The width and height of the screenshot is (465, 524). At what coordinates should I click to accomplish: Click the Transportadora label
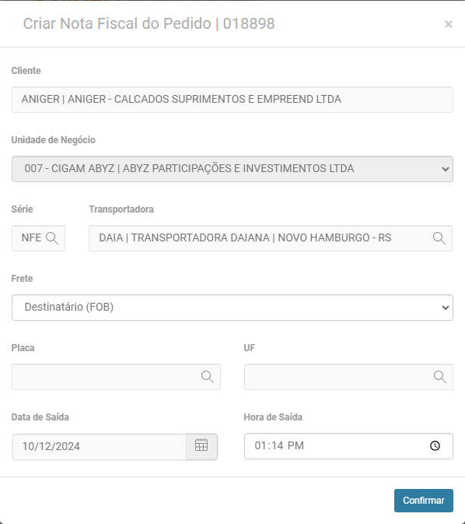point(121,209)
